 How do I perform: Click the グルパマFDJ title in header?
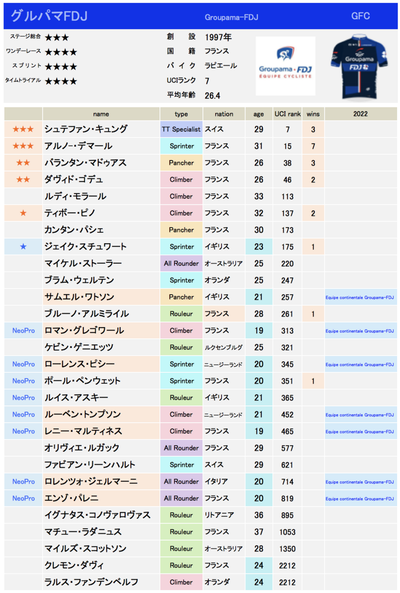click(x=49, y=16)
